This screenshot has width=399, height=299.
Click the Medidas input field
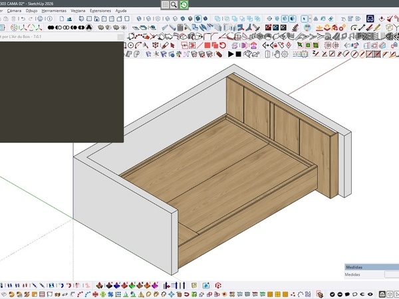point(391,274)
